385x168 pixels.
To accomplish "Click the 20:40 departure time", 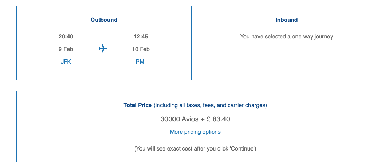I will pyautogui.click(x=66, y=36).
